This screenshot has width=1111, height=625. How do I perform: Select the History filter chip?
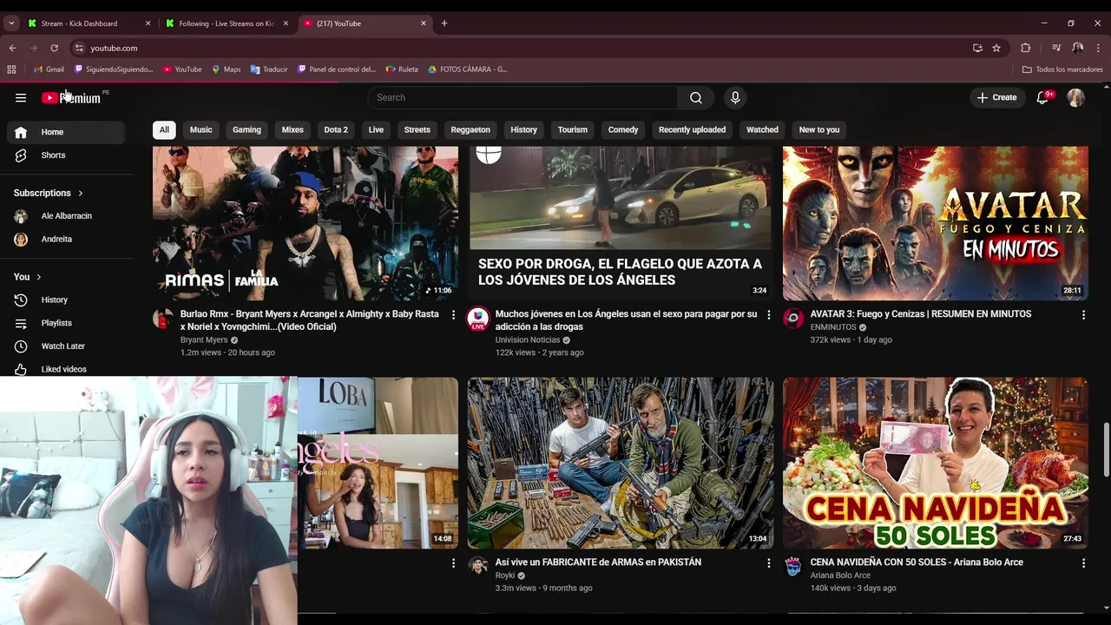523,130
